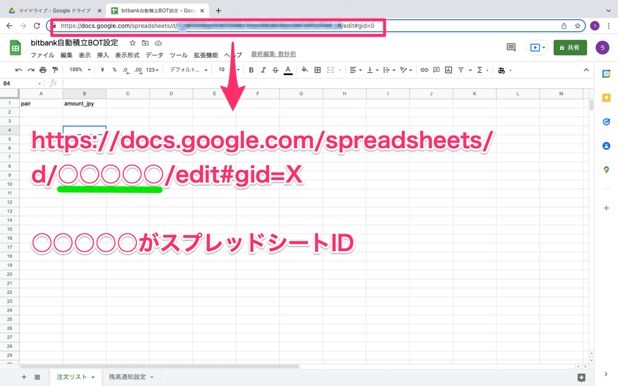Open text wrapping dropdown
The height and width of the screenshot is (386, 618).
click(x=390, y=70)
